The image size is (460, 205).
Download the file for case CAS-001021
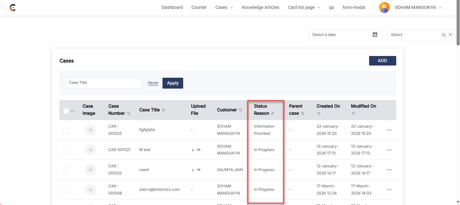pos(193,150)
